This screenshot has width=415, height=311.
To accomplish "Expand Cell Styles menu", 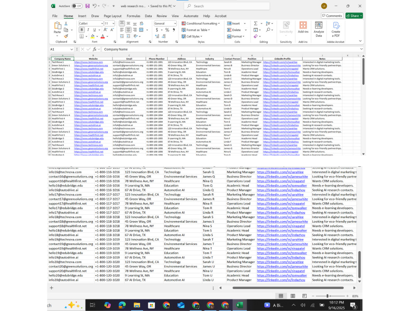I will tap(192, 36).
